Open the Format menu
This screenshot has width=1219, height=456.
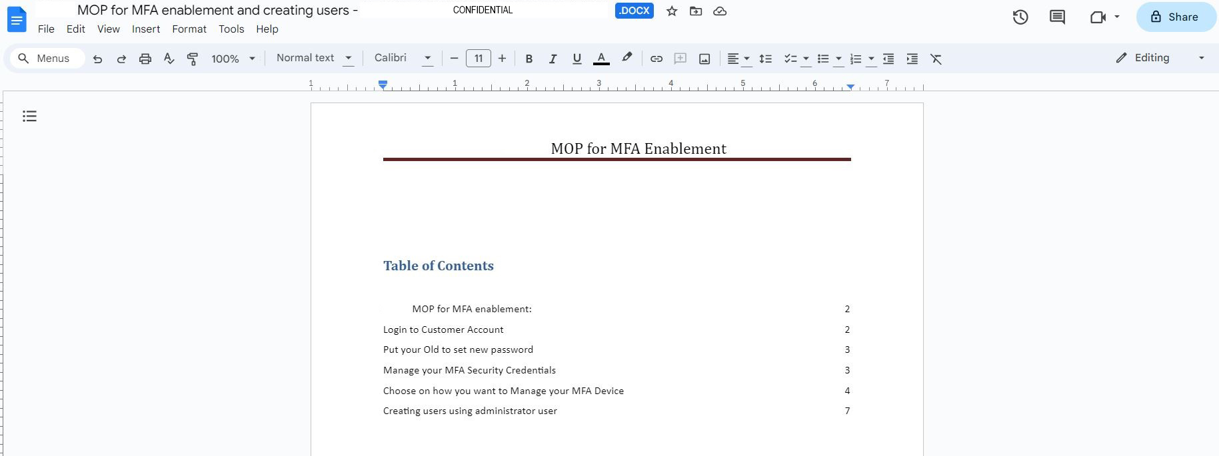coord(189,29)
